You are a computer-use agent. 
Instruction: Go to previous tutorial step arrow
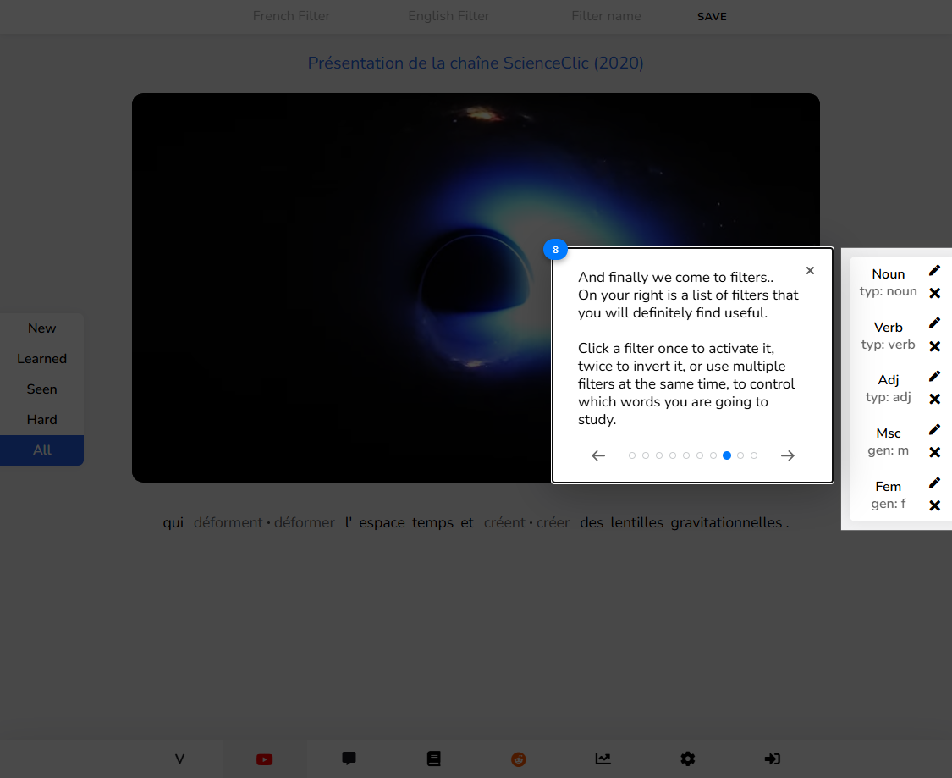pyautogui.click(x=598, y=455)
